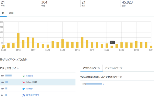154x98 pixels.
Task: Click the 40% progress bar for Google
Action: coord(8,75)
